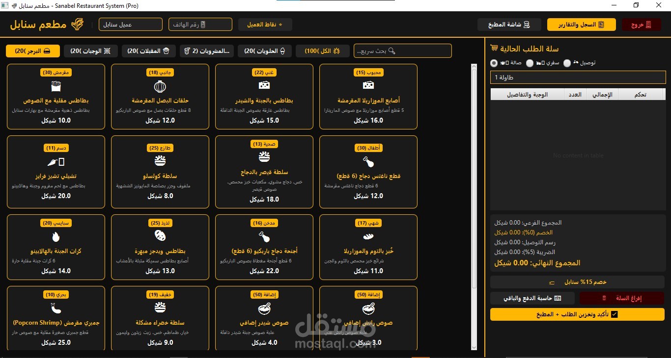Open السجل والتقارير log and reports
The width and height of the screenshot is (671, 358).
pos(582,25)
